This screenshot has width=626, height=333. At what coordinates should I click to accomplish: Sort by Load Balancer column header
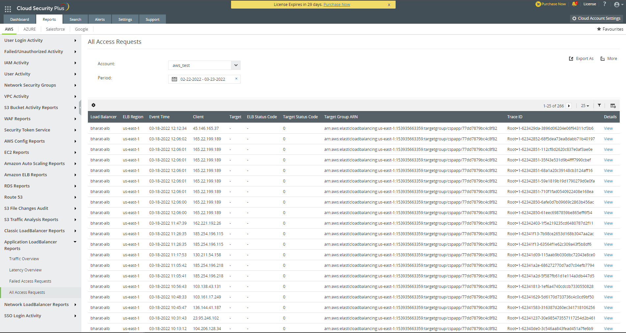[x=103, y=117]
